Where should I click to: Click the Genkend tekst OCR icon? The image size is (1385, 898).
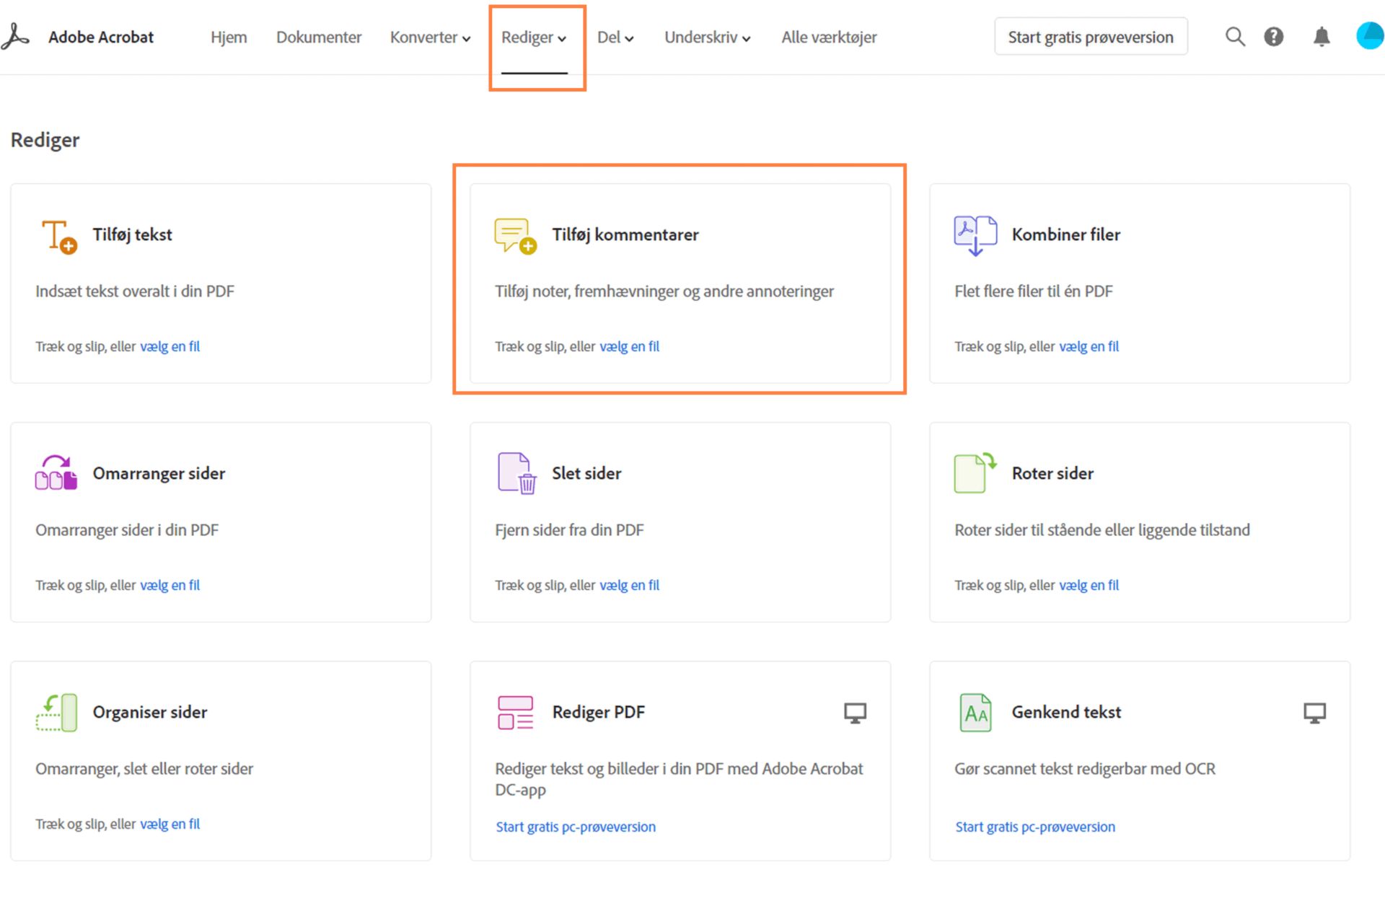click(x=975, y=713)
